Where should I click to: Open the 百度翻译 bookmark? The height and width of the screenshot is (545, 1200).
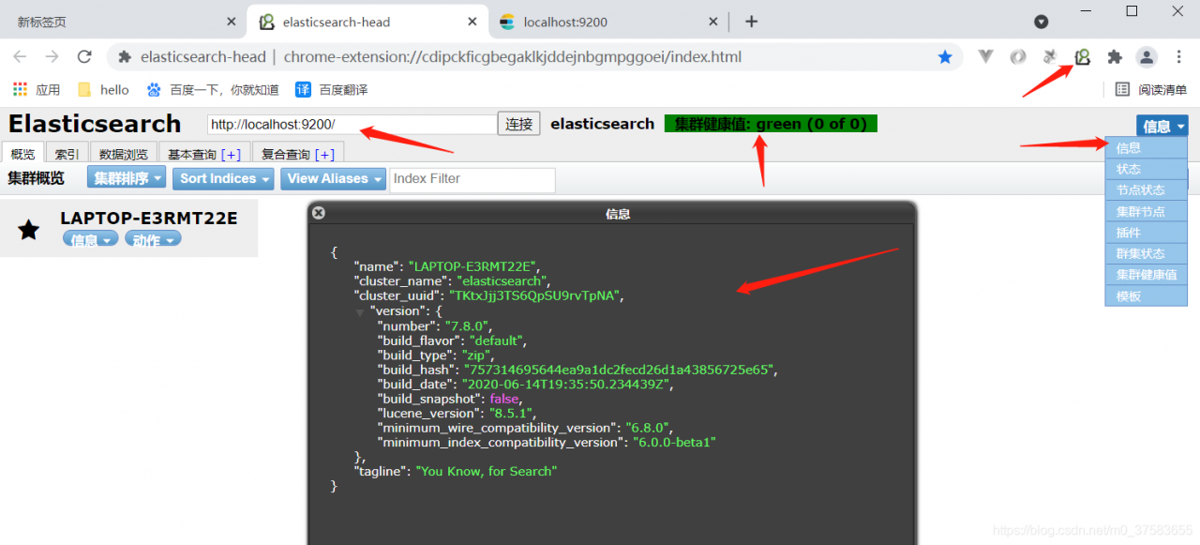click(332, 90)
